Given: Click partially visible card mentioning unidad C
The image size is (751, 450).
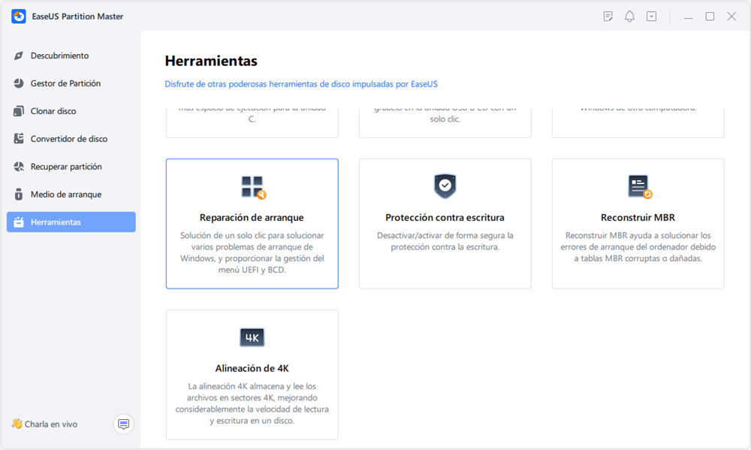Looking at the screenshot, I should (x=252, y=123).
